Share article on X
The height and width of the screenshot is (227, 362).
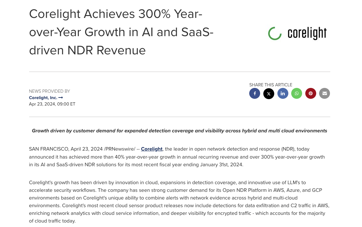coord(269,93)
